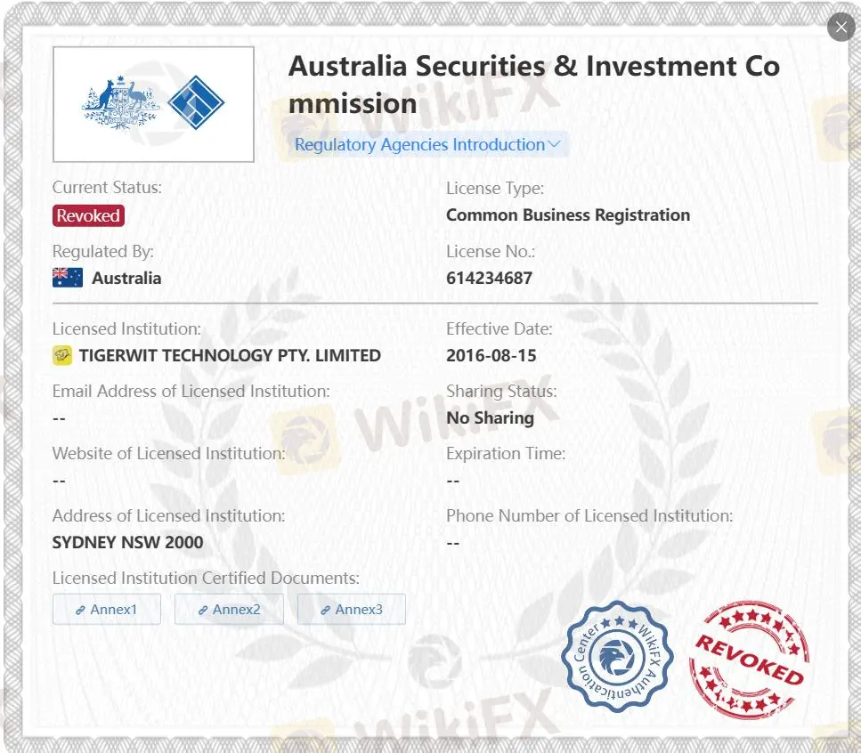The image size is (861, 753).
Task: Select the effective date 2016-08-15
Action: 491,355
